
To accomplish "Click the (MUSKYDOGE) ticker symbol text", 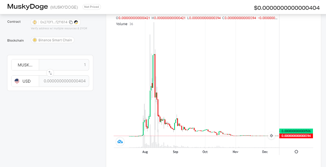I will [64, 7].
